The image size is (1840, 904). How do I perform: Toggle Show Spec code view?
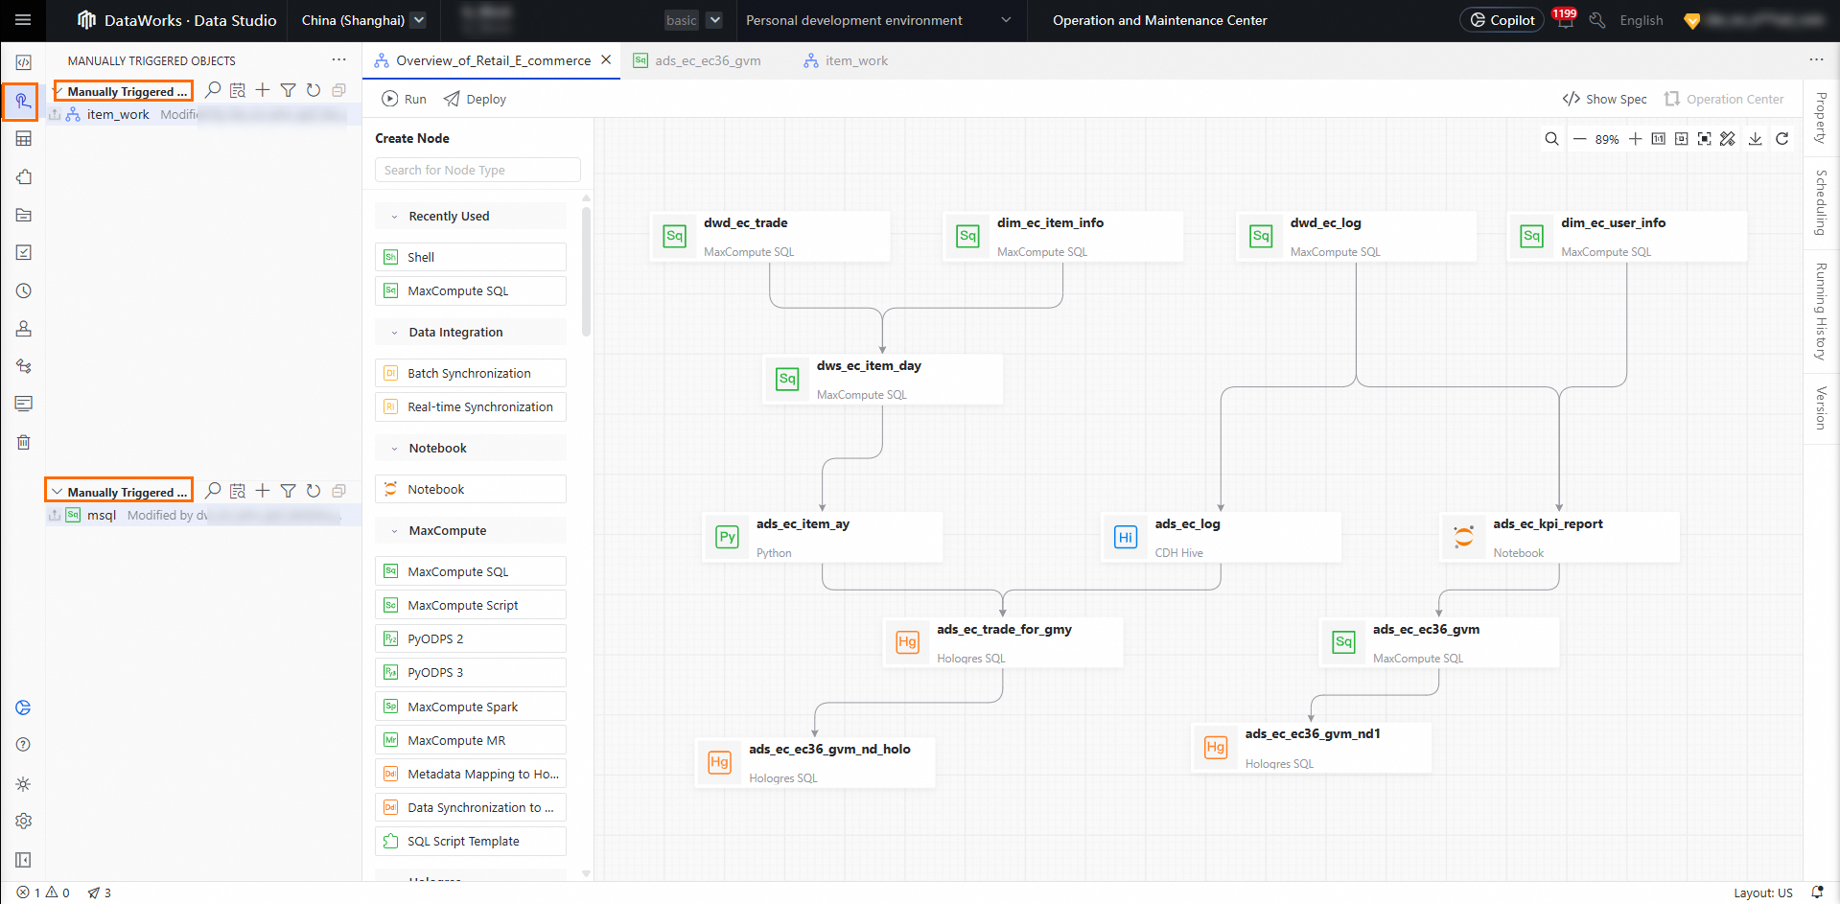pos(1604,99)
